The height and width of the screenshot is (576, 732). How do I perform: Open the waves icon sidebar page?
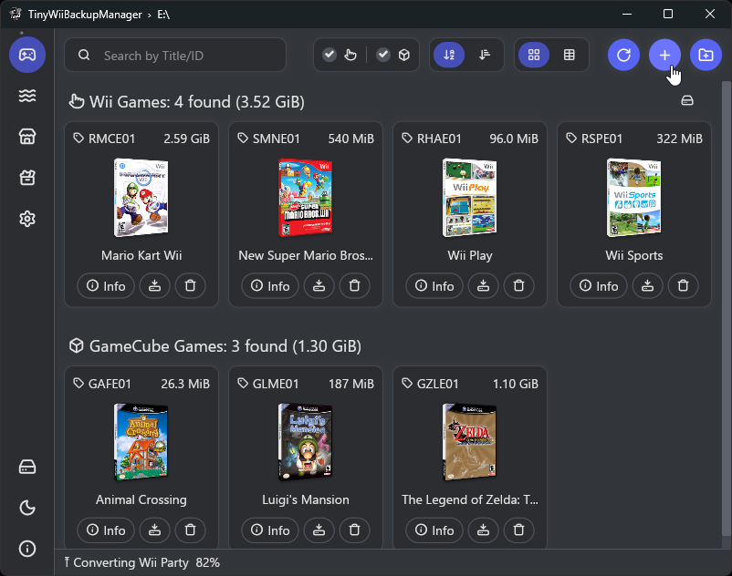coord(27,96)
